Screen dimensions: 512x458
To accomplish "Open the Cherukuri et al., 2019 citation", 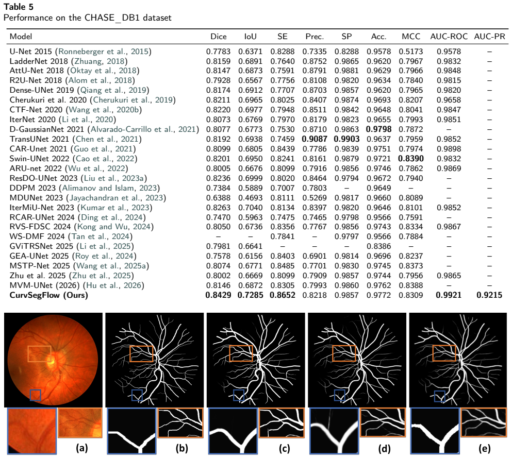I will [x=133, y=100].
